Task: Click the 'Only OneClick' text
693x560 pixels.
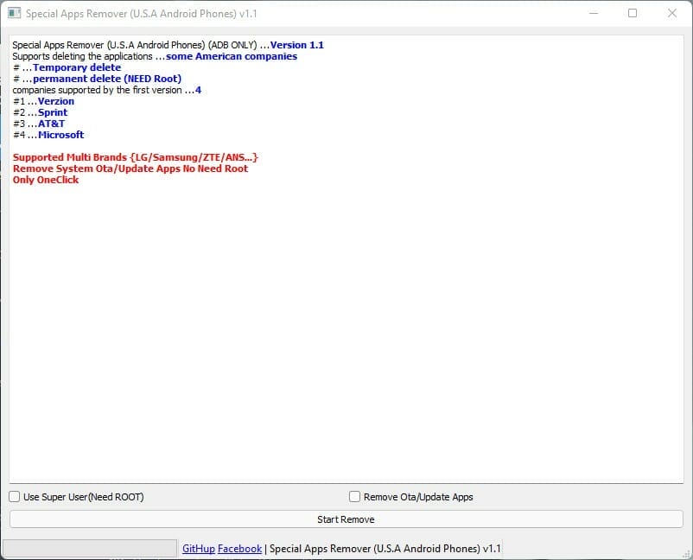Action: (46, 180)
